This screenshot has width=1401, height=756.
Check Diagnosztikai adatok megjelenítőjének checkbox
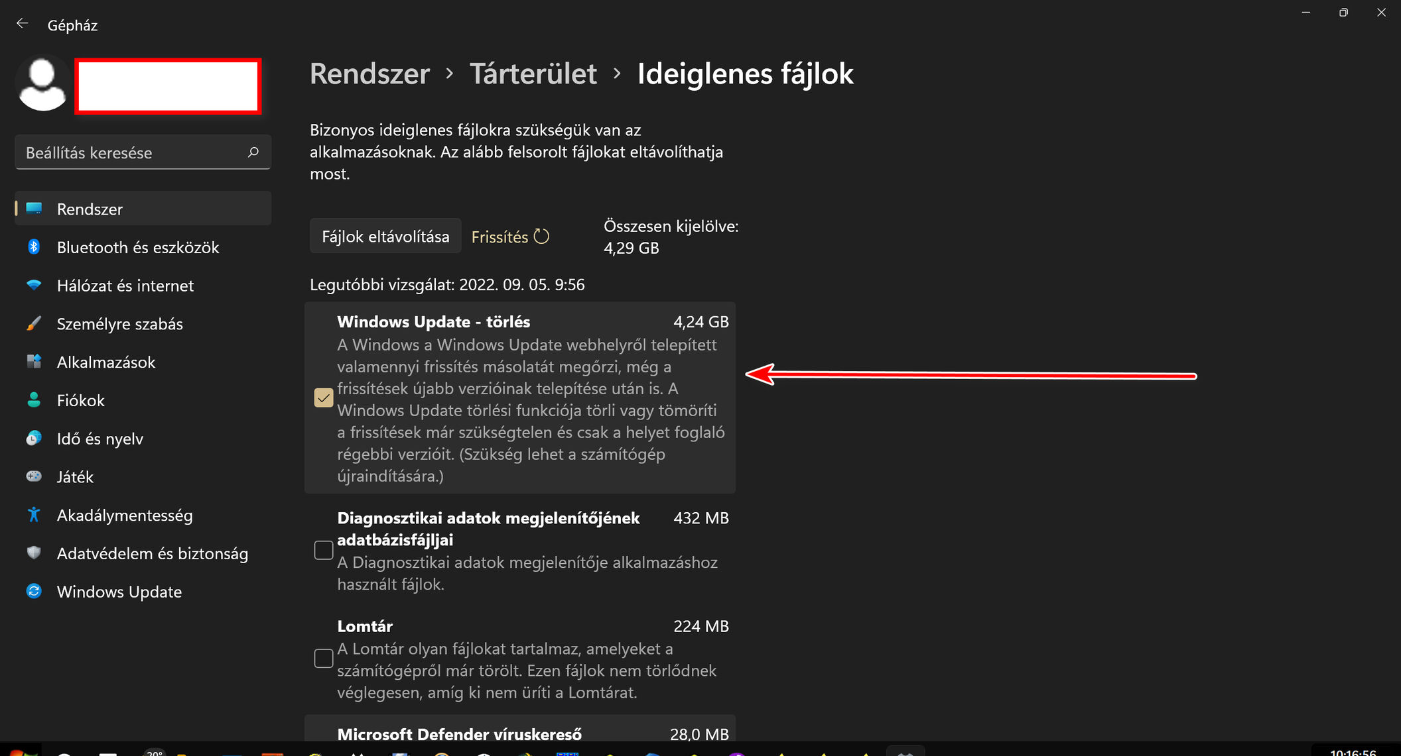pyautogui.click(x=324, y=551)
